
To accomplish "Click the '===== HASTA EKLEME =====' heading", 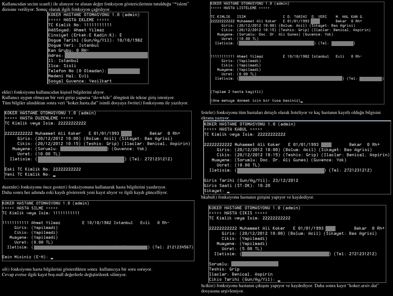I will tap(79, 20).
